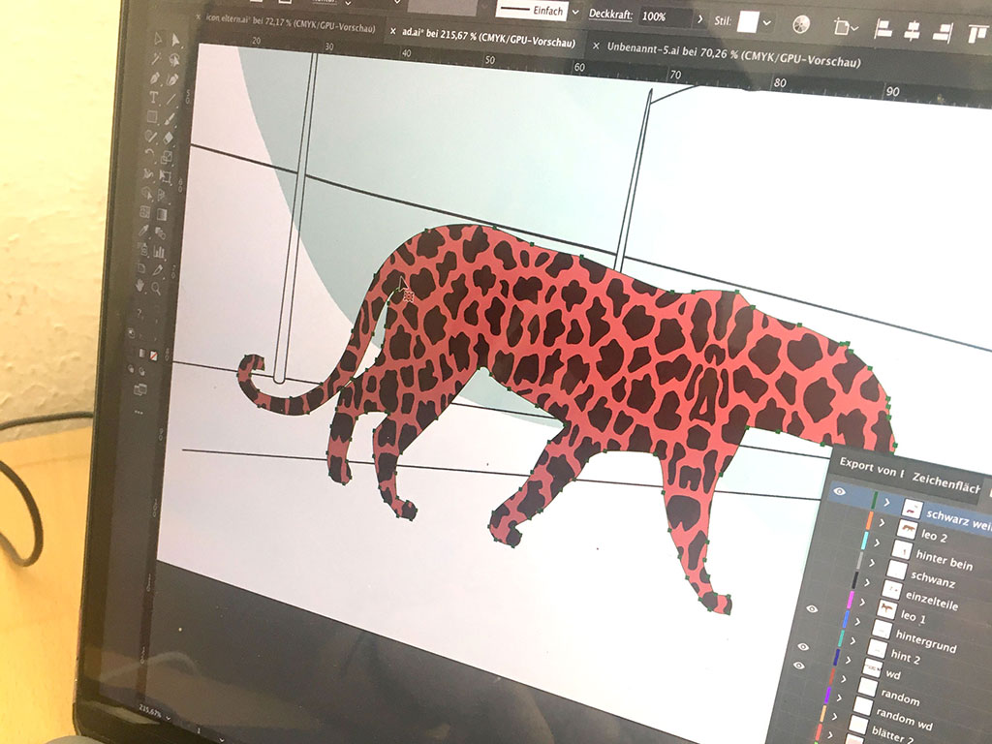Screen dimensions: 992x744
Task: Expand the 'schwanz' layer
Action: 872,563
